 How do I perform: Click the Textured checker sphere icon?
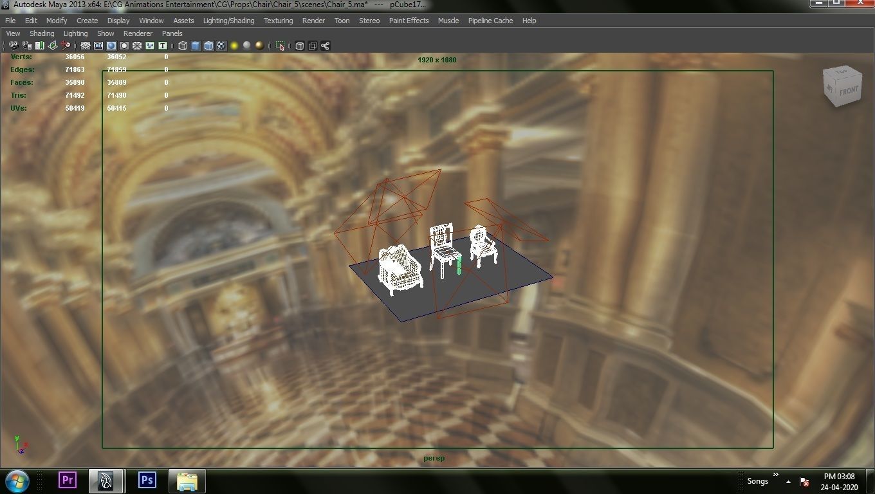(x=221, y=46)
